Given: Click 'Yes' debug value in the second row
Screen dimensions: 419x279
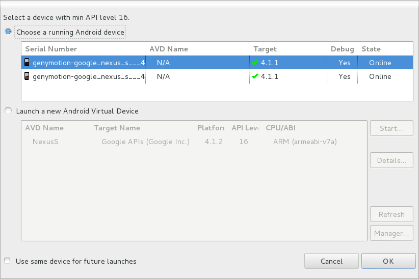Looking at the screenshot, I should point(345,77).
